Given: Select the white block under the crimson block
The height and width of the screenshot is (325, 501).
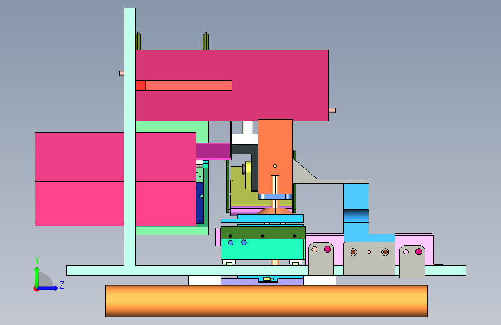Looking at the screenshot, I should 245,139.
